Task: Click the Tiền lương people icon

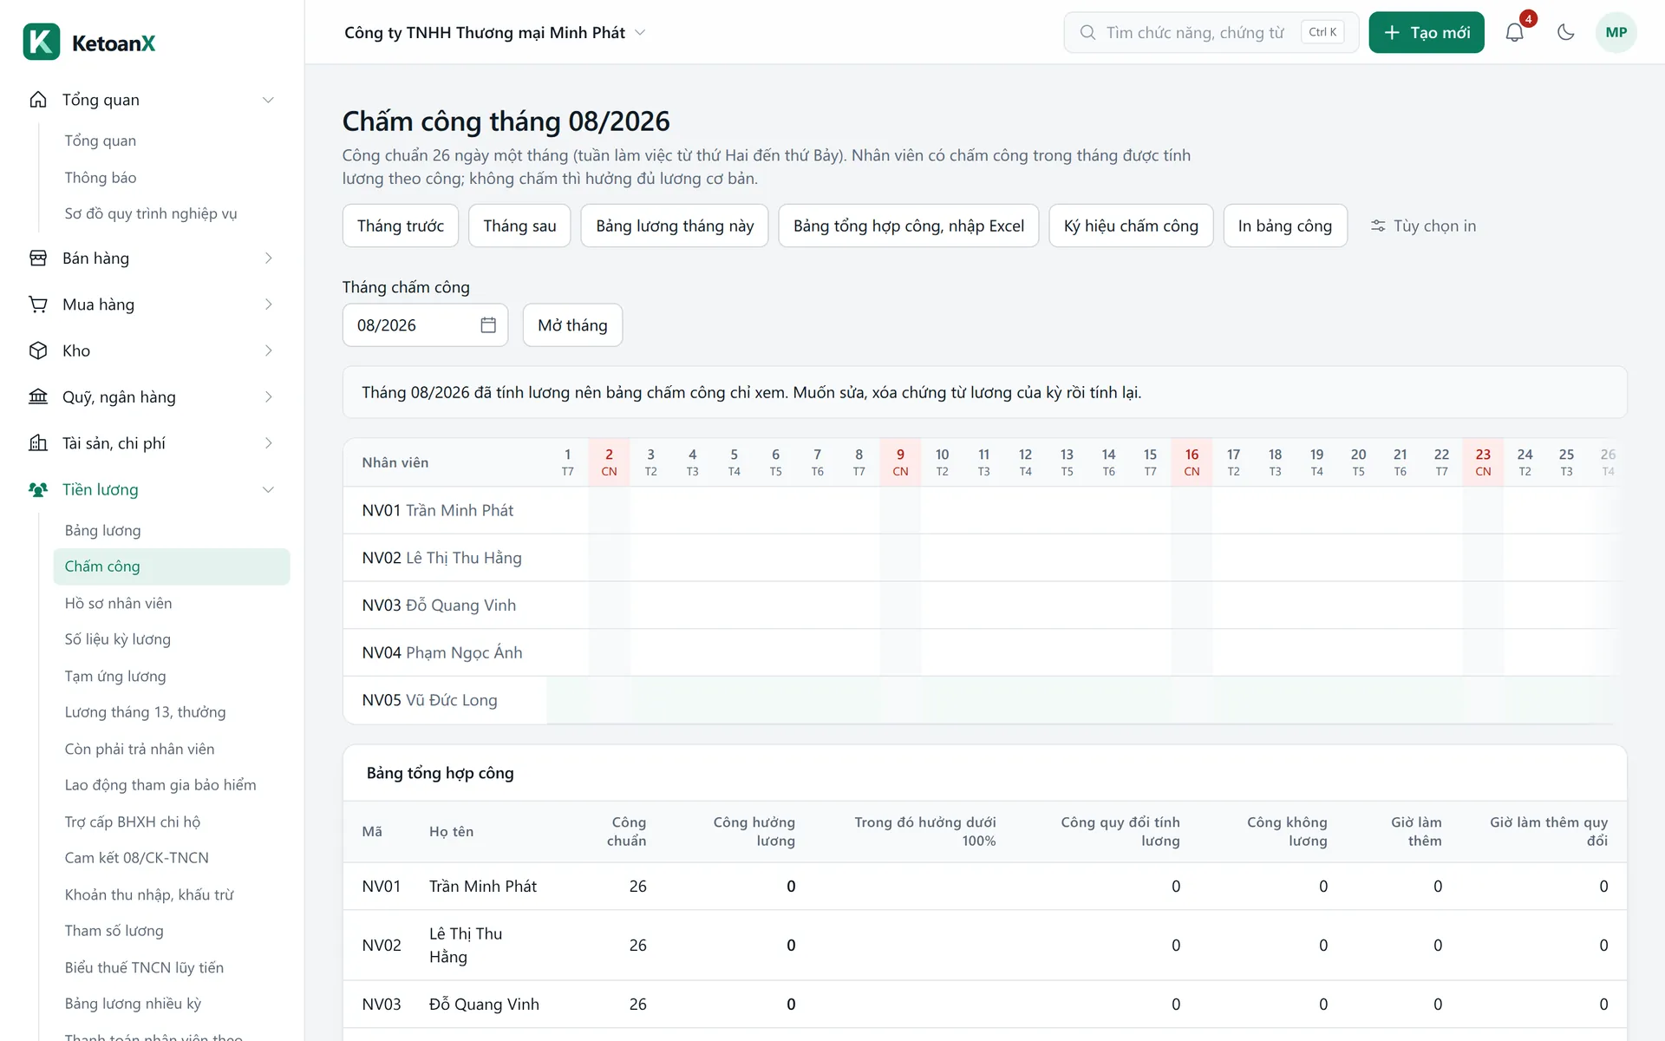Action: tap(38, 490)
